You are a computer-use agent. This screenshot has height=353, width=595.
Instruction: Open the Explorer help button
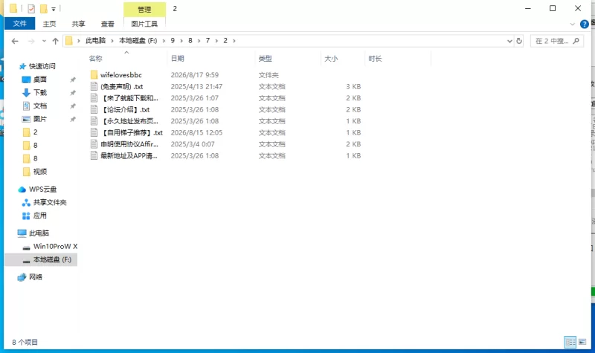point(585,25)
